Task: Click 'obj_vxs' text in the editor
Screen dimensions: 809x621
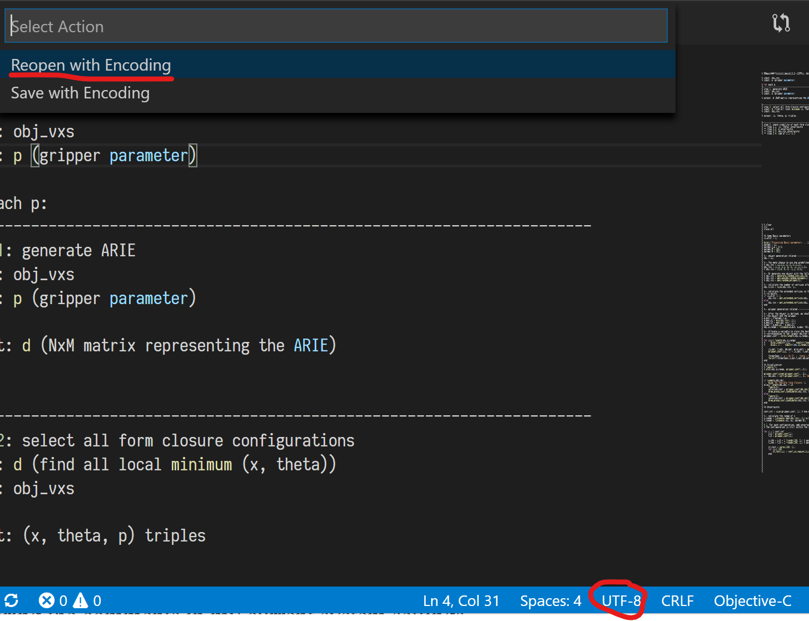Action: click(x=43, y=131)
